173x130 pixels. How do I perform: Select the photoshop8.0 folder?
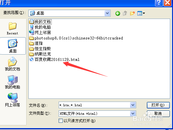click(76, 38)
